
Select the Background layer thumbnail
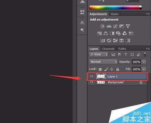tap(101, 82)
